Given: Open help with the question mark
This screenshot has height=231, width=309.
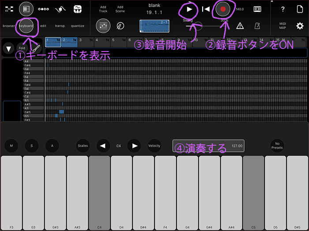Looking at the screenshot, I should (x=283, y=9).
